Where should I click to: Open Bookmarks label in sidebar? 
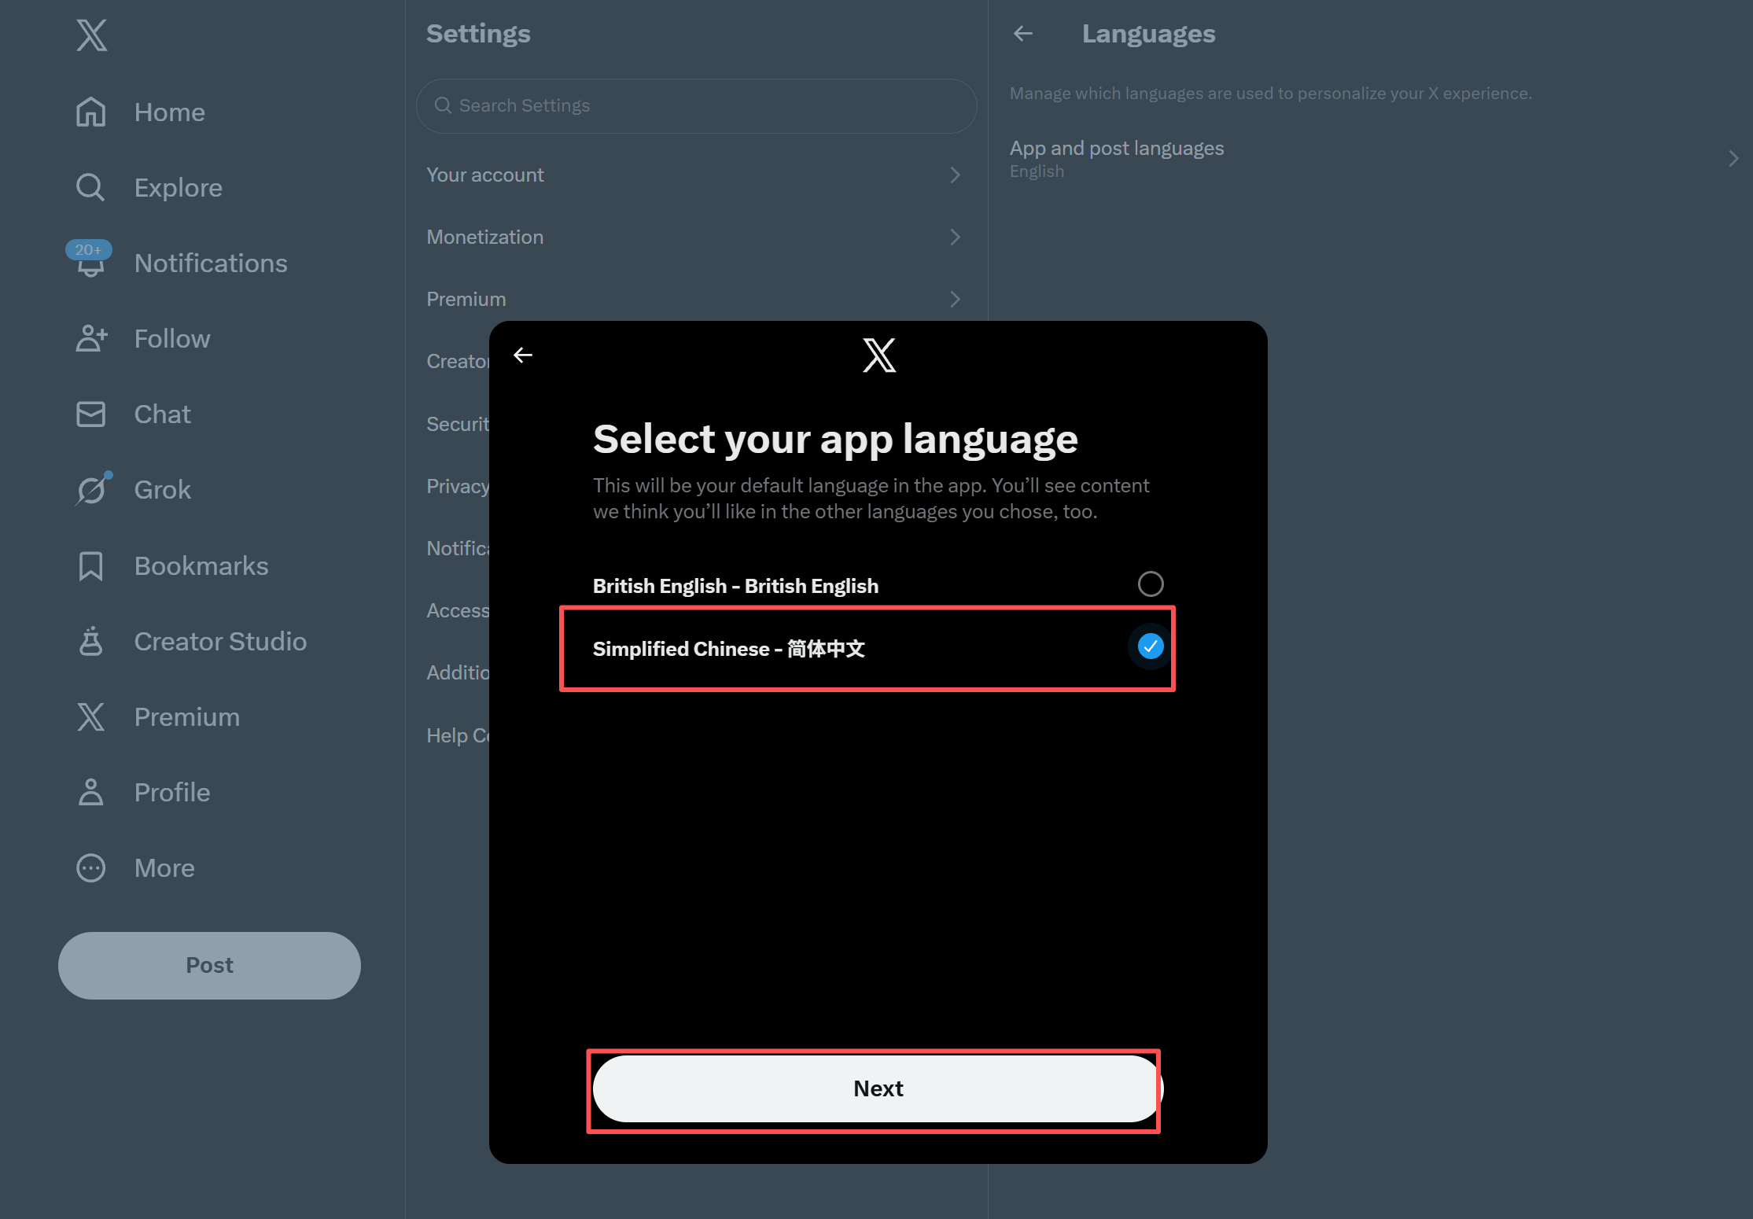[201, 566]
